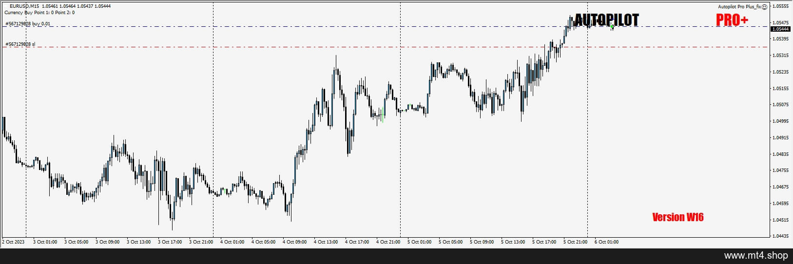Click the 4 Oct 01:00 time axis label

pyautogui.click(x=232, y=242)
